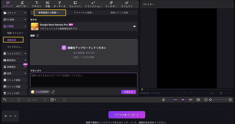Viewport: 235px width, 124px height.
Task: Toggle track visibility eye icon
Action: pyautogui.click(x=11, y=116)
